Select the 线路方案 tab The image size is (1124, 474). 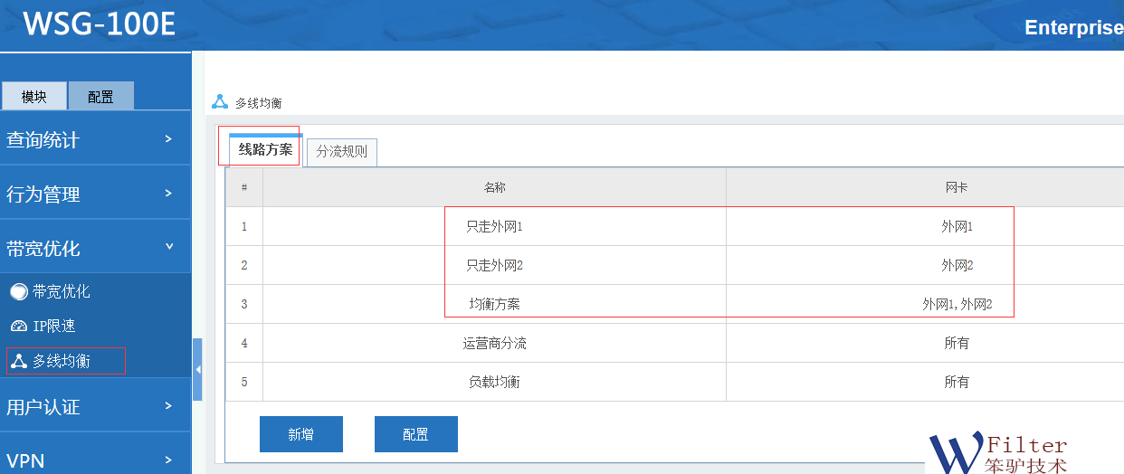tap(265, 150)
